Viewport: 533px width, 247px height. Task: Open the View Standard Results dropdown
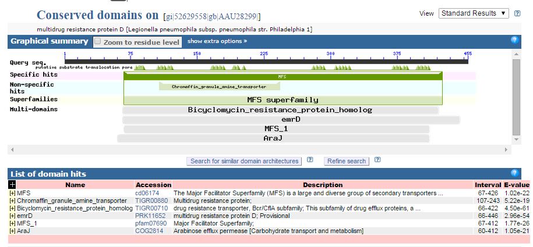click(x=473, y=13)
